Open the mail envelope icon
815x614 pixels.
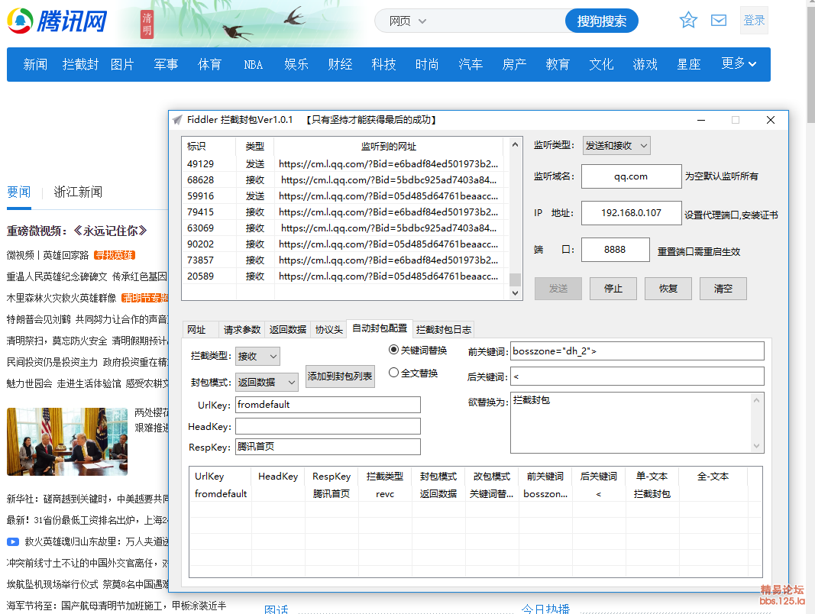[x=719, y=21]
